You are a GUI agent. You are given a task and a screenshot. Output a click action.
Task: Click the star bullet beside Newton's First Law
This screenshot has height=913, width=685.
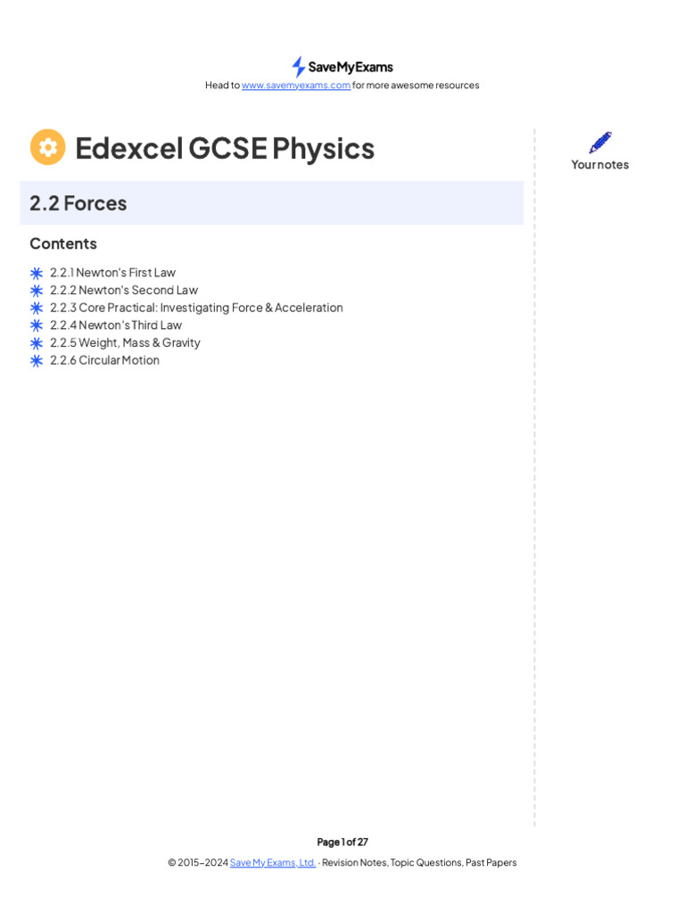pyautogui.click(x=37, y=273)
